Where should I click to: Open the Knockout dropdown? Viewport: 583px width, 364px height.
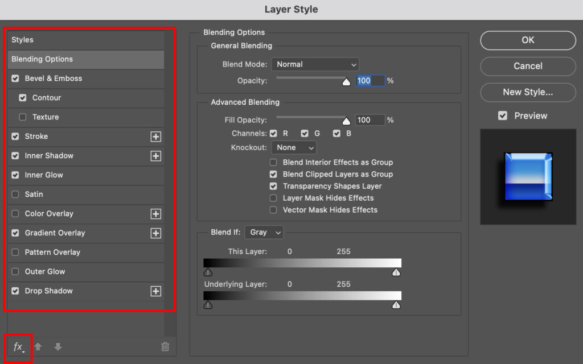294,147
